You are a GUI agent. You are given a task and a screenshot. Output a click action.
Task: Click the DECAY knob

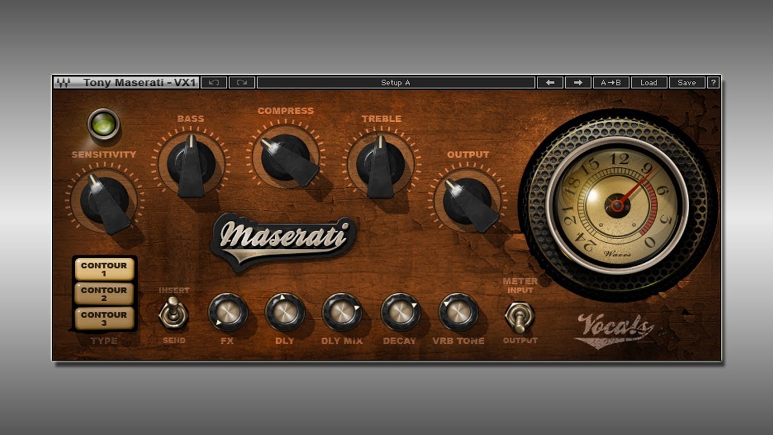pyautogui.click(x=400, y=312)
